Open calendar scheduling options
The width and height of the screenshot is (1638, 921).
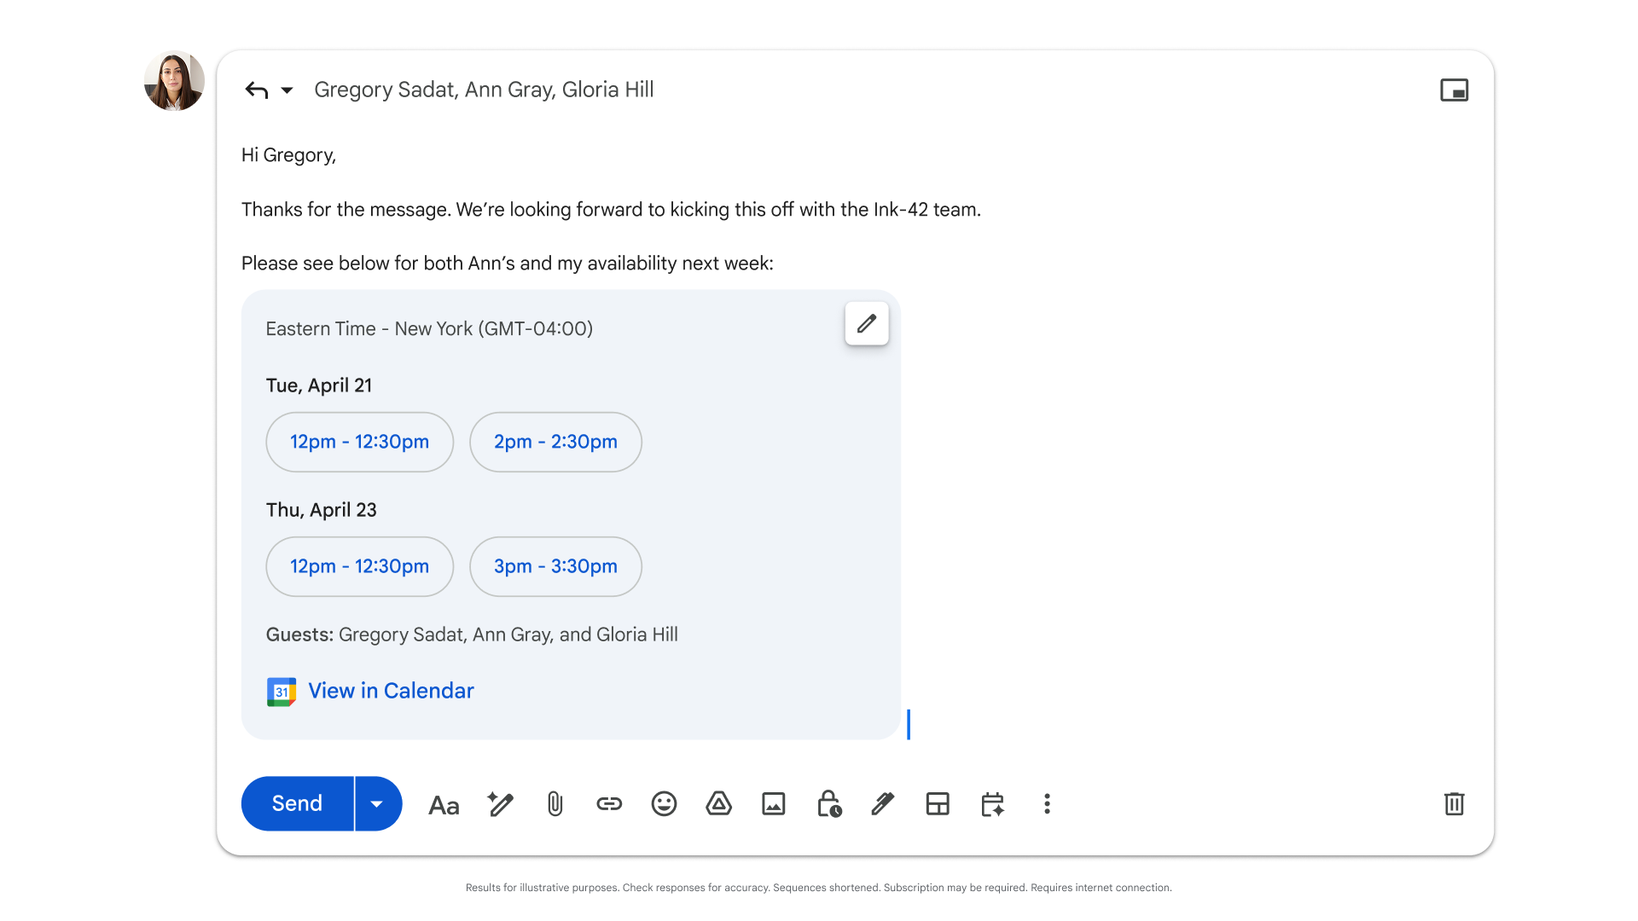(992, 803)
